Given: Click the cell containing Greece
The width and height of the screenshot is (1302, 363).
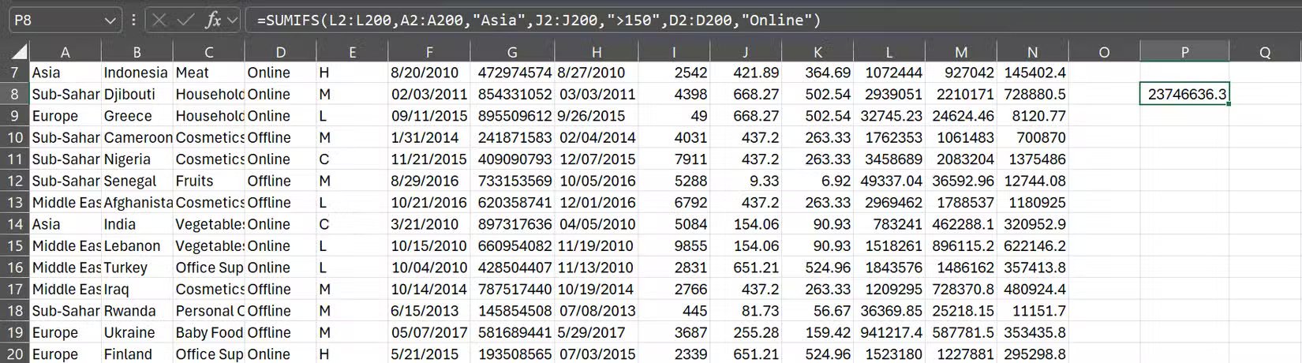Looking at the screenshot, I should 137,116.
